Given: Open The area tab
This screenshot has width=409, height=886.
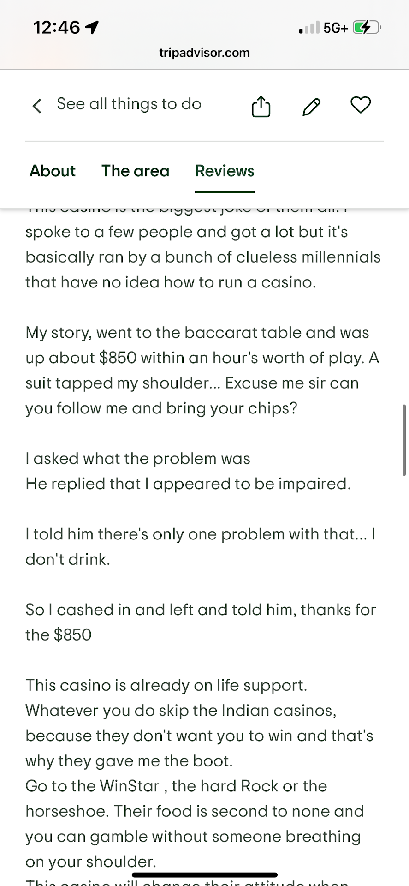Looking at the screenshot, I should 136,171.
